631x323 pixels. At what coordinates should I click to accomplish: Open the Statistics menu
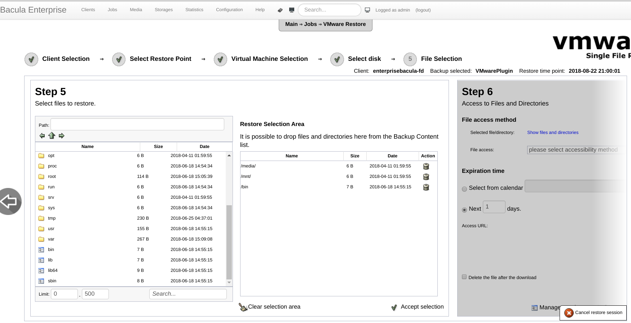click(x=194, y=10)
